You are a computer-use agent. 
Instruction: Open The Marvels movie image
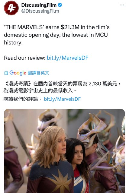(x=64, y=151)
